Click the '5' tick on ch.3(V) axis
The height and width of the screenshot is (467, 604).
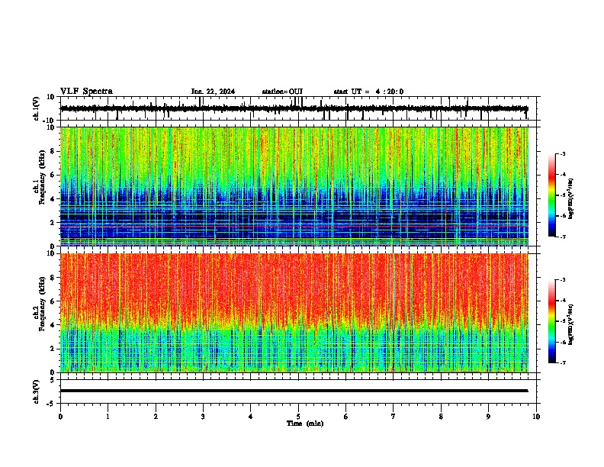(x=53, y=379)
